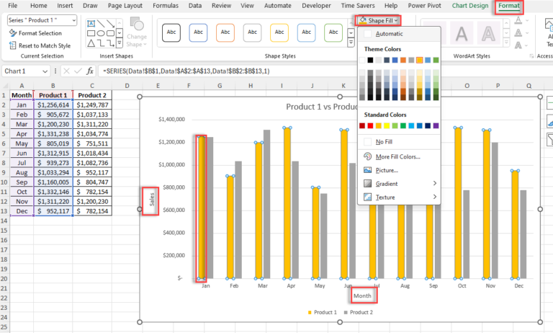
Task: Select the Elbow Connector shape
Action: click(101, 43)
